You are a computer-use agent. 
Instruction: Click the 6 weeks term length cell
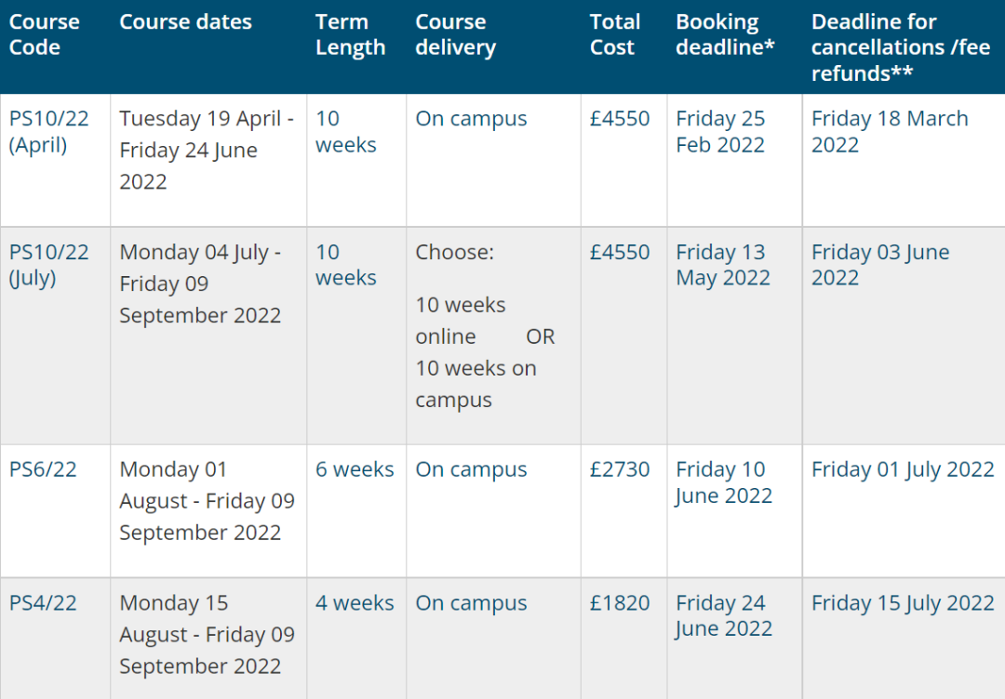coord(355,469)
